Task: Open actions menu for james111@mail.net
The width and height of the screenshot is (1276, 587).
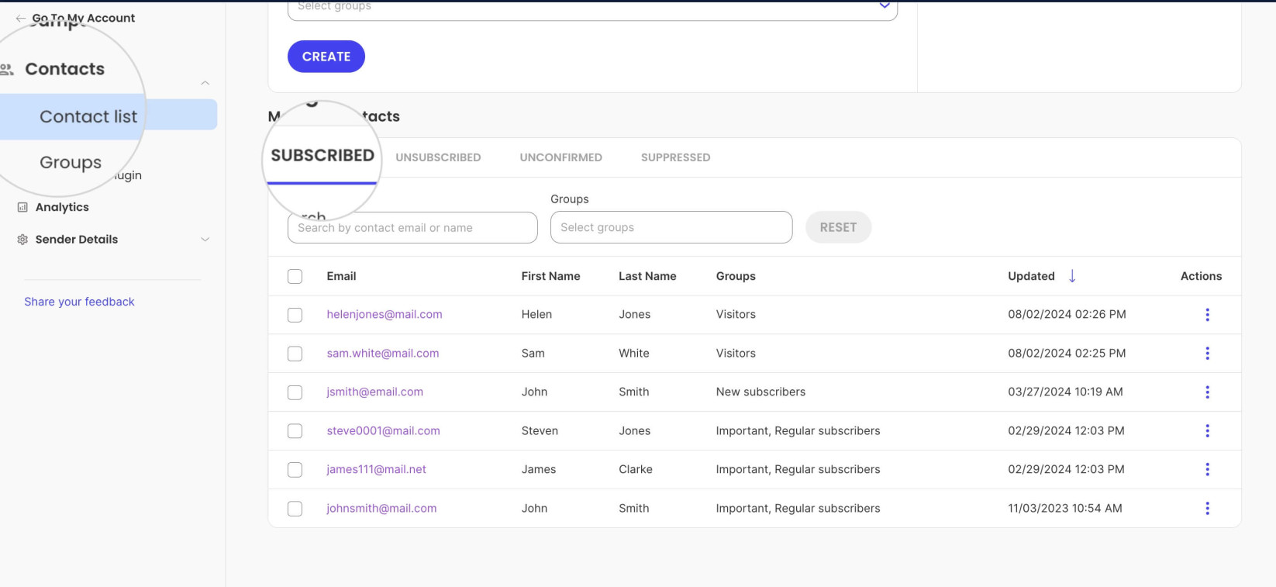Action: [1207, 470]
